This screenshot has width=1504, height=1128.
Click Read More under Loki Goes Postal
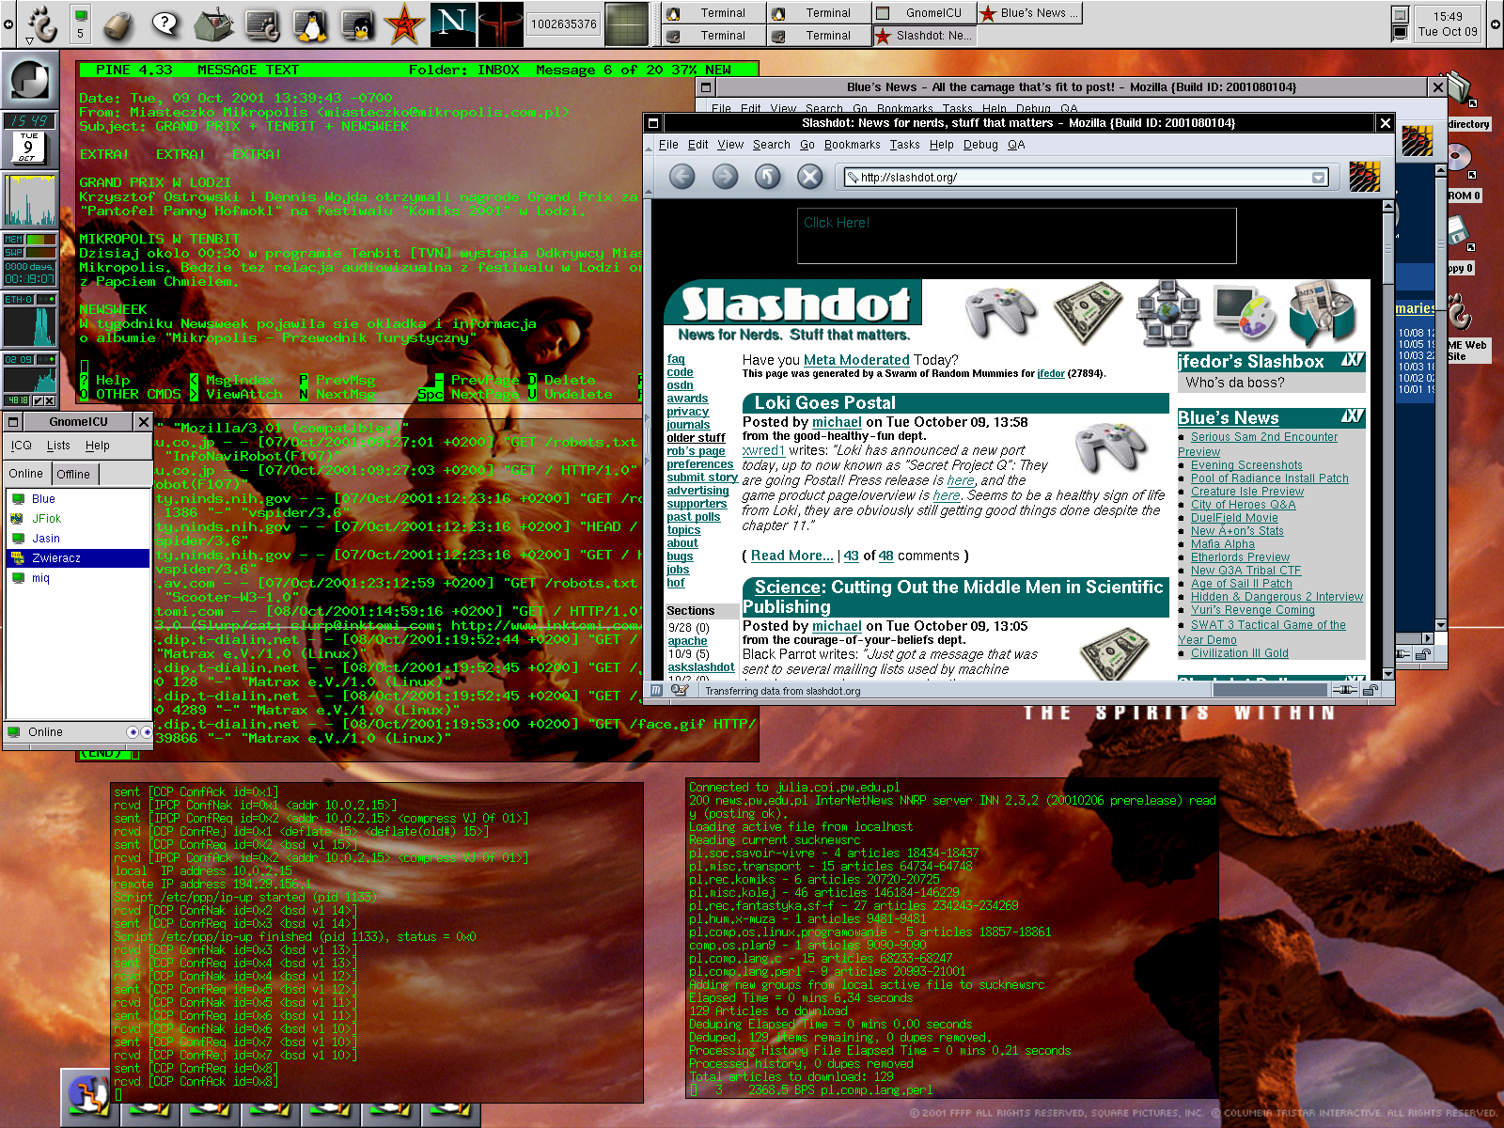tap(791, 556)
